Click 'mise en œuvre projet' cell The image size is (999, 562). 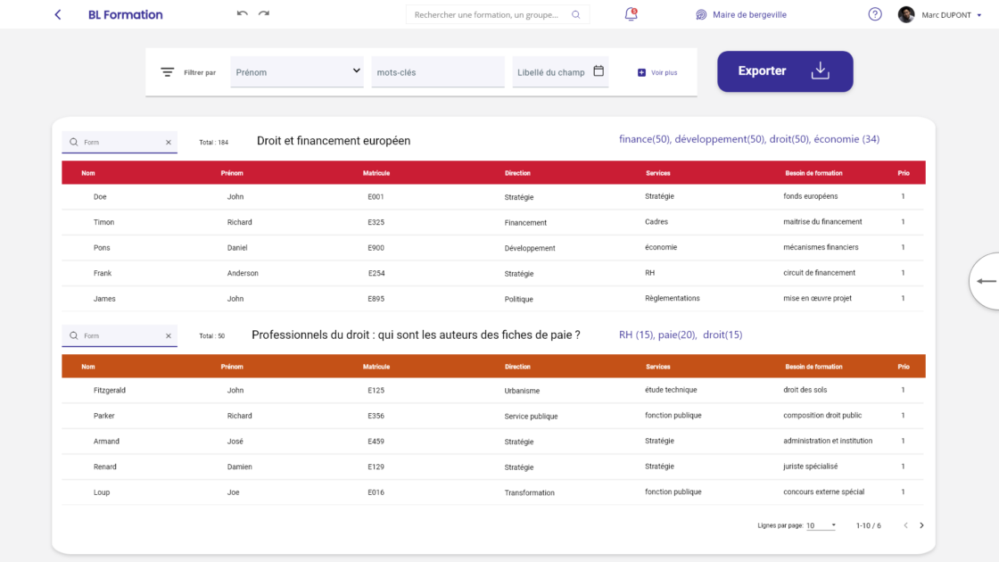coord(817,298)
